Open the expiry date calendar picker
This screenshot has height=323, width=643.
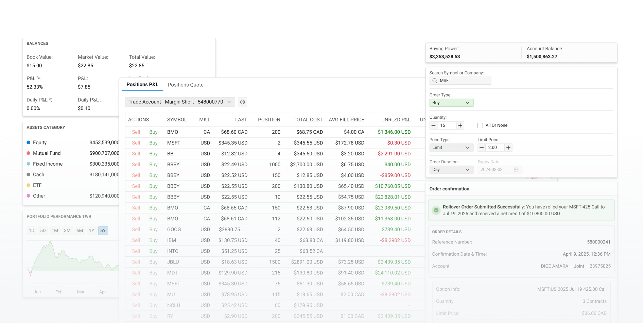point(517,169)
